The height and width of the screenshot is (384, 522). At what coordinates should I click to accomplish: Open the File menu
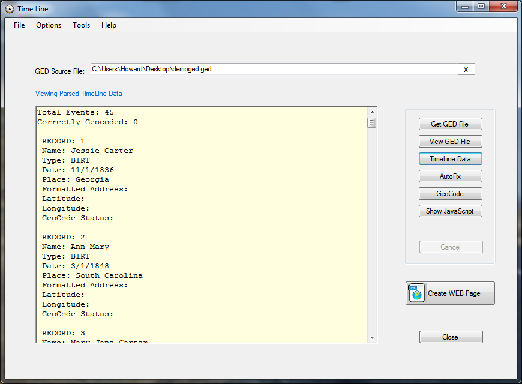[19, 25]
